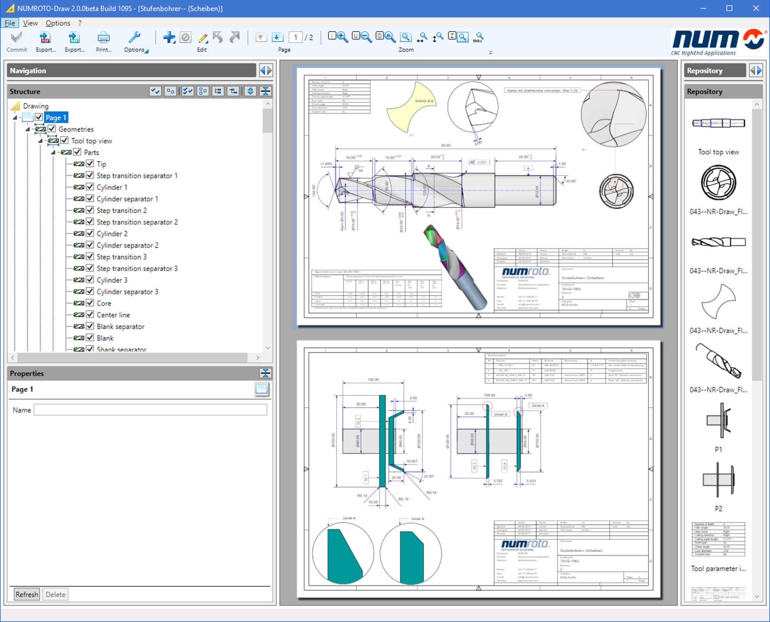Click the blue plus Add icon
Screen dimensions: 770x622
(169, 37)
